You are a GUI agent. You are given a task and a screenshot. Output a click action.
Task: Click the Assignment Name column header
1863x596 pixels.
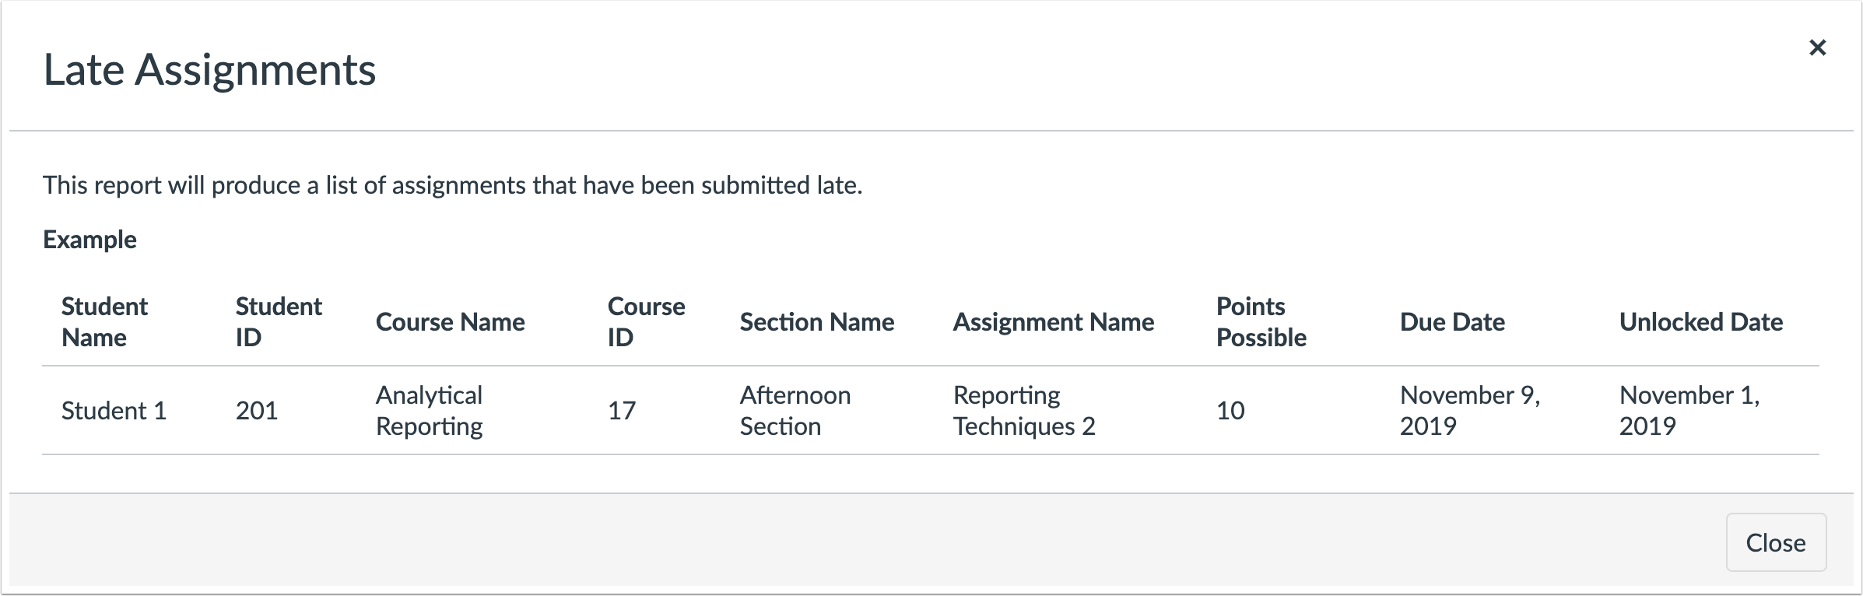pyautogui.click(x=1054, y=321)
